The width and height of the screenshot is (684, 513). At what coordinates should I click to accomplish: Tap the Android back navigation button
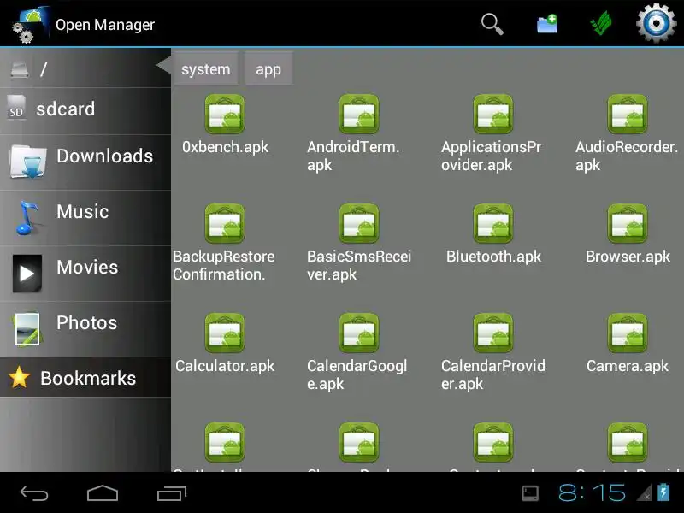click(34, 493)
